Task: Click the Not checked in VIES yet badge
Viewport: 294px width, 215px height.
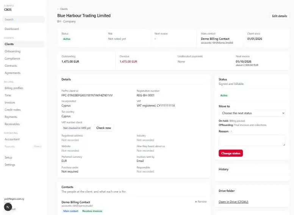Action: coord(77,128)
